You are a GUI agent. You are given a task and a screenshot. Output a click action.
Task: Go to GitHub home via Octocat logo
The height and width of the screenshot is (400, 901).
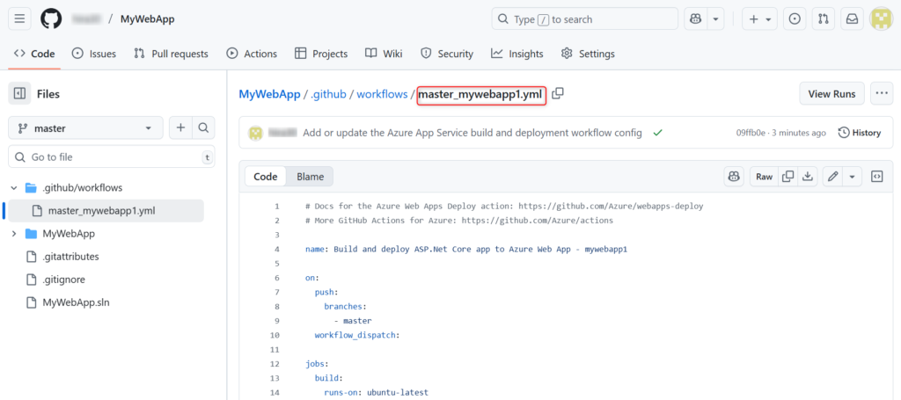point(51,19)
